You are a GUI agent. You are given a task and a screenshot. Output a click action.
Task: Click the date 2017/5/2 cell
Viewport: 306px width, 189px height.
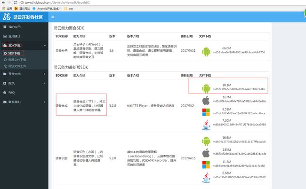[187, 106]
